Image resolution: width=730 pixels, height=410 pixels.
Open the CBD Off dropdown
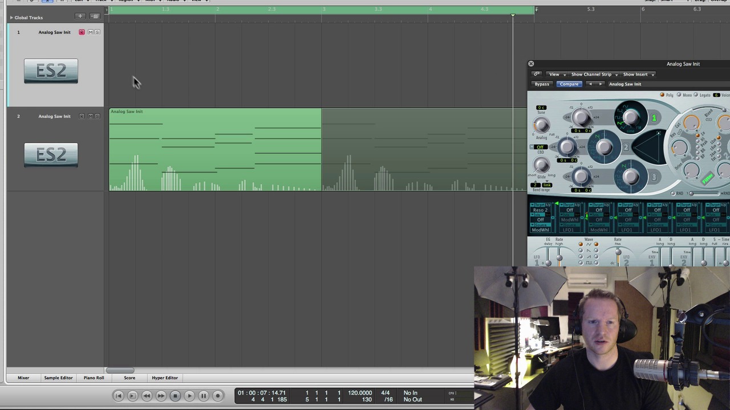coord(540,147)
